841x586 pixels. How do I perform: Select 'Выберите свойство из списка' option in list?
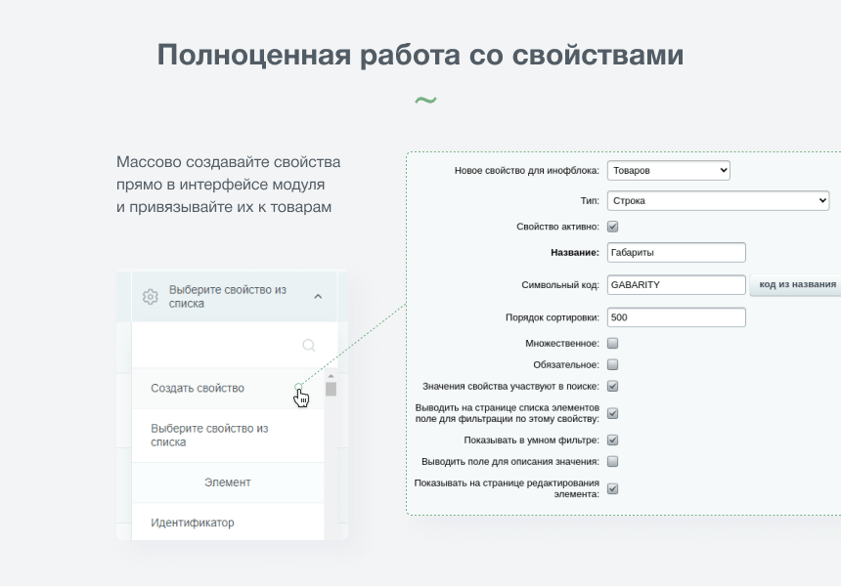coord(209,436)
